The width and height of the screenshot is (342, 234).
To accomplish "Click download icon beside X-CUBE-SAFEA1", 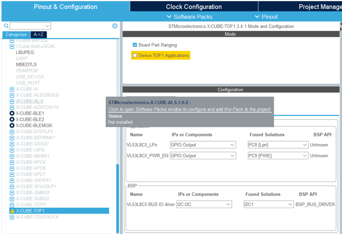I will tap(12, 181).
